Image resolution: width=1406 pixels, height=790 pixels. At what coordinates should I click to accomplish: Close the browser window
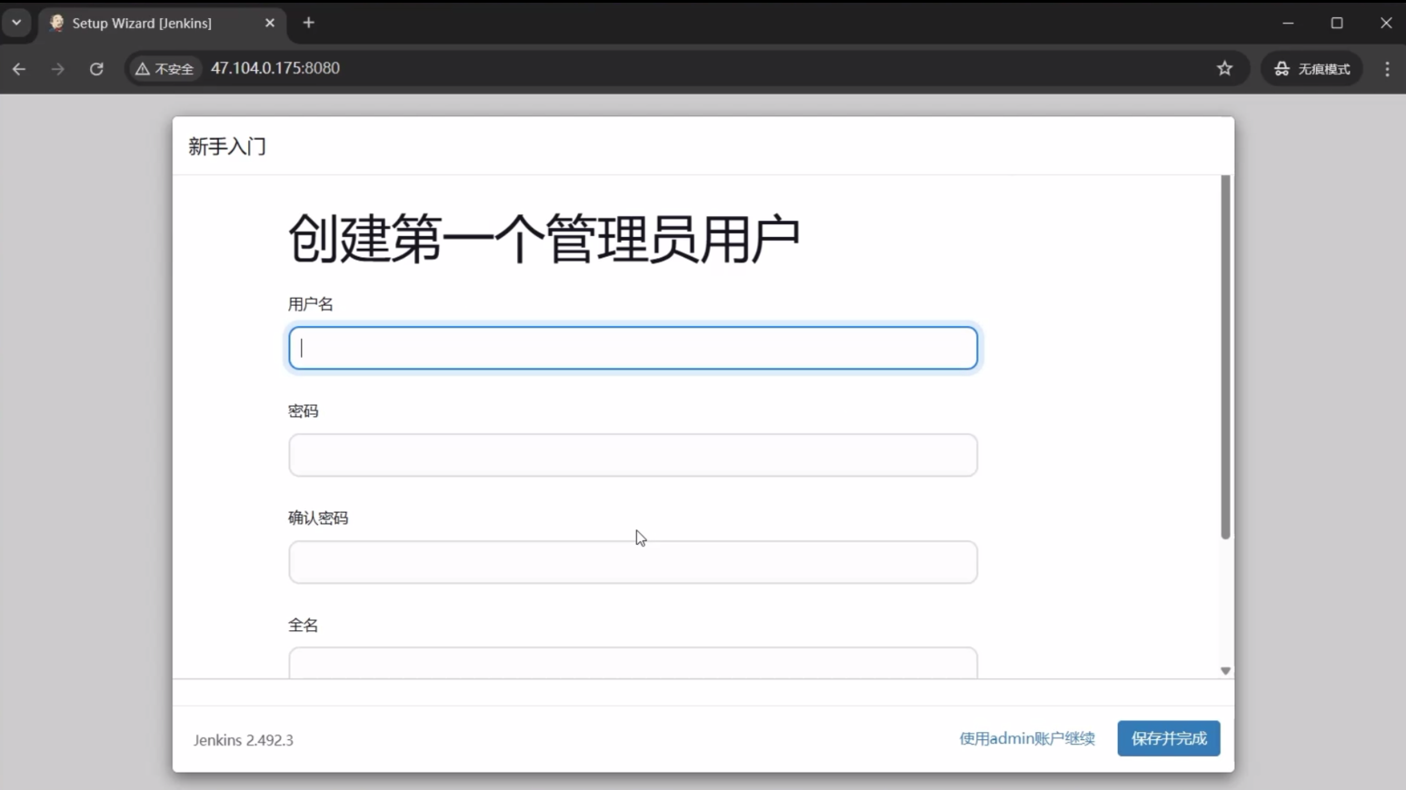point(1386,23)
